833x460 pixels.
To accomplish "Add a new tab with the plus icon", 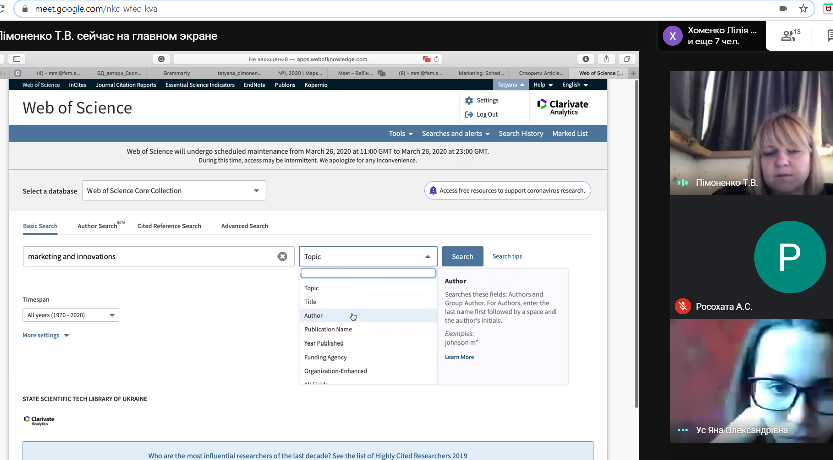I will (x=633, y=73).
